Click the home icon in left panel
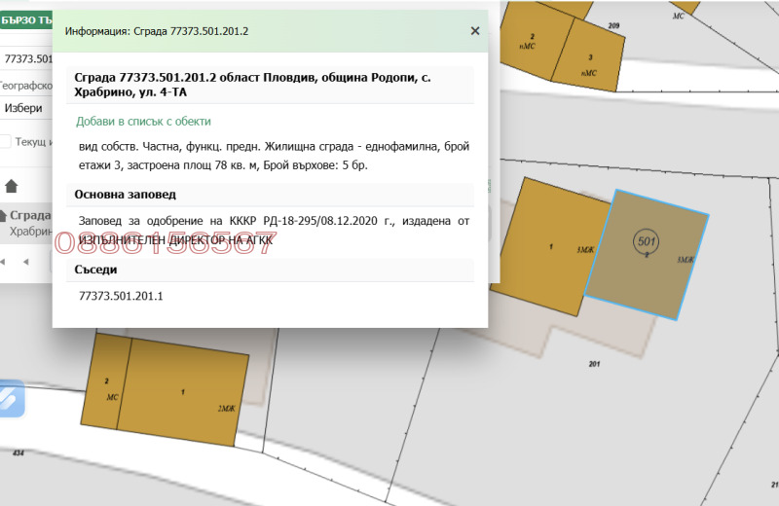The height and width of the screenshot is (506, 779). point(12,186)
